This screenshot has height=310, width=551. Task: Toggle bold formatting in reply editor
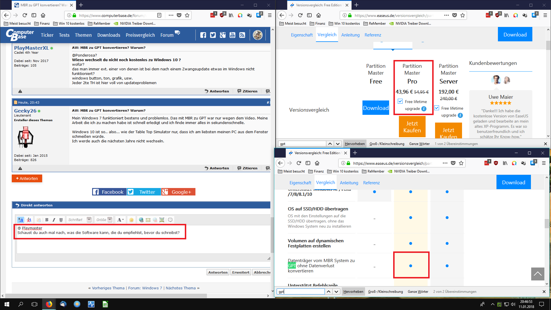47,220
